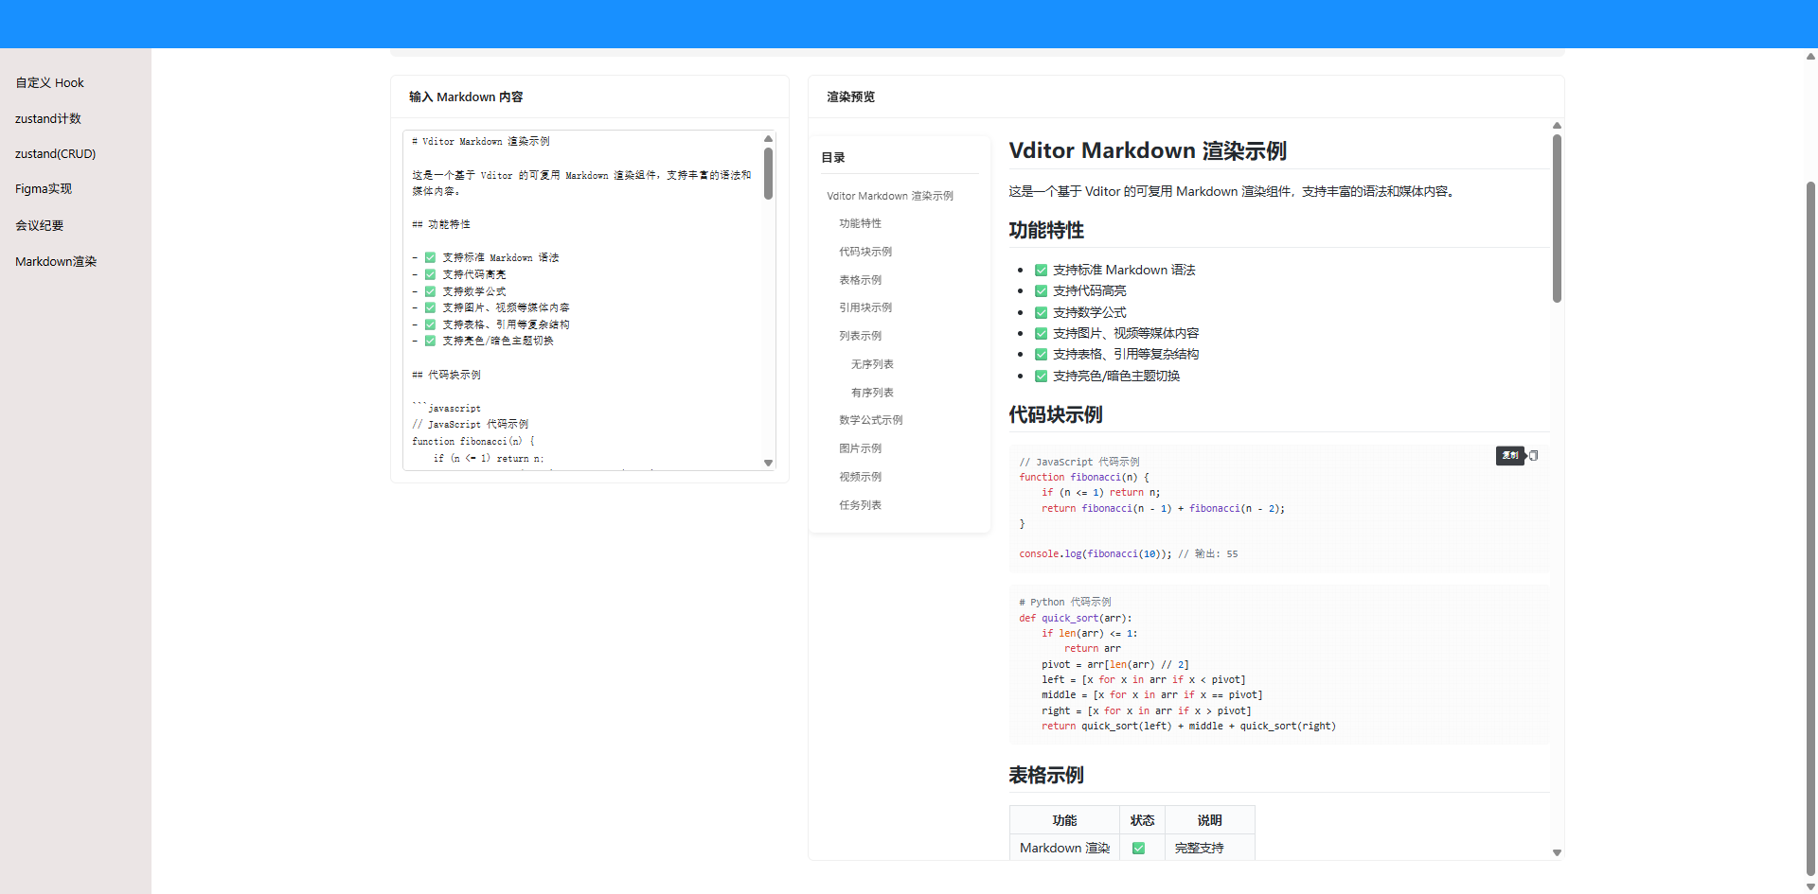Click the textarea scrollbar up arrow

pyautogui.click(x=768, y=139)
